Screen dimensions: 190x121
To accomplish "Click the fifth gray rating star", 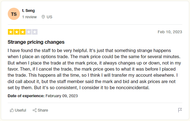I will (x=35, y=32).
